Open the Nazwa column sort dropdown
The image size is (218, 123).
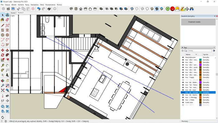(196, 54)
